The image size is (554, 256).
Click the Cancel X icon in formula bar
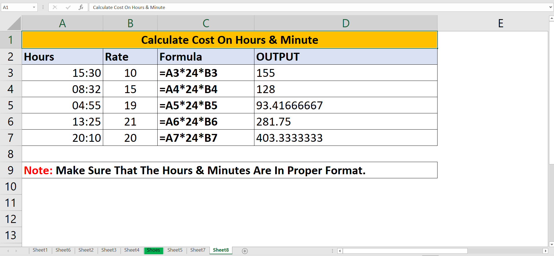point(55,7)
